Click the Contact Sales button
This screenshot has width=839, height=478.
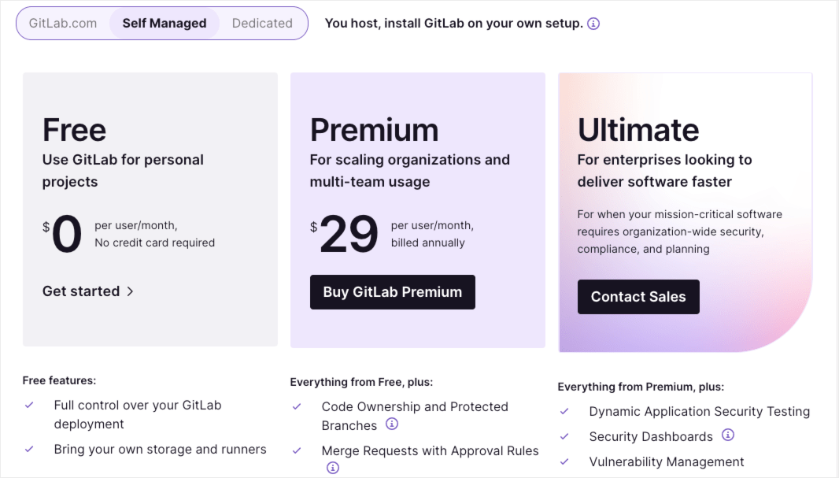click(x=638, y=297)
